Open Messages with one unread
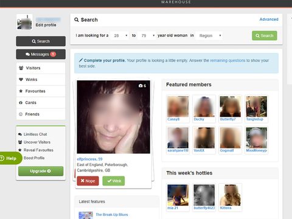Image resolution: width=292 pixels, height=219 pixels. point(41,54)
